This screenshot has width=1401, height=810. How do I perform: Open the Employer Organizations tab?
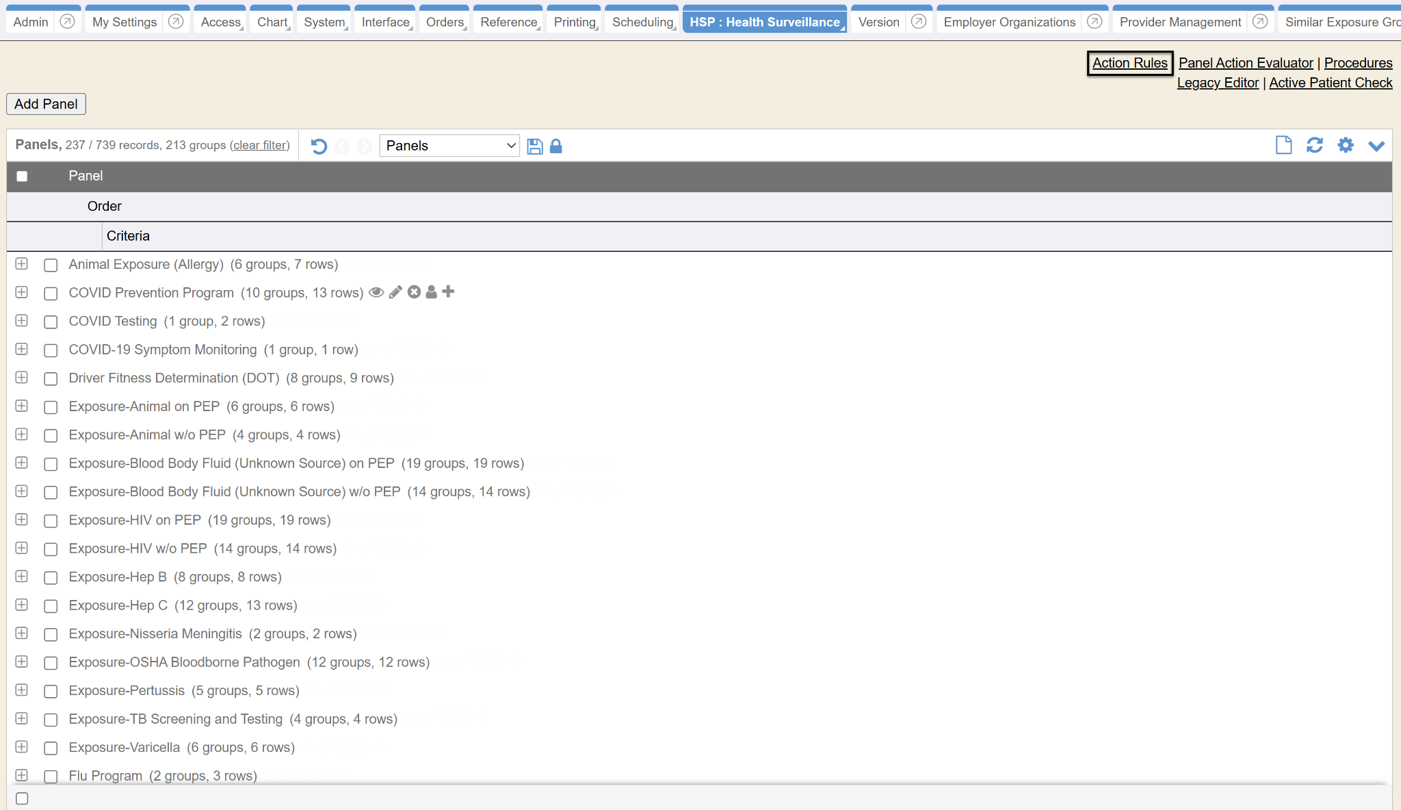(1009, 22)
